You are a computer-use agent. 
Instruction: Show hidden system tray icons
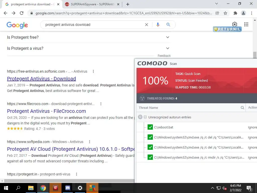[x=212, y=188]
